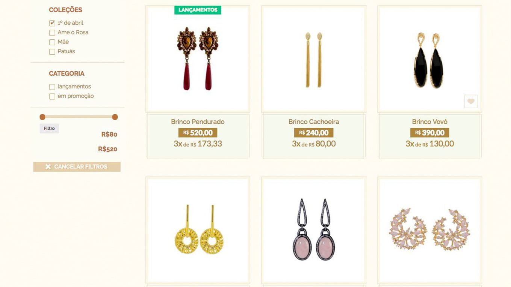This screenshot has height=287, width=511.
Task: Click the Cancelar Filtros button
Action: point(77,167)
